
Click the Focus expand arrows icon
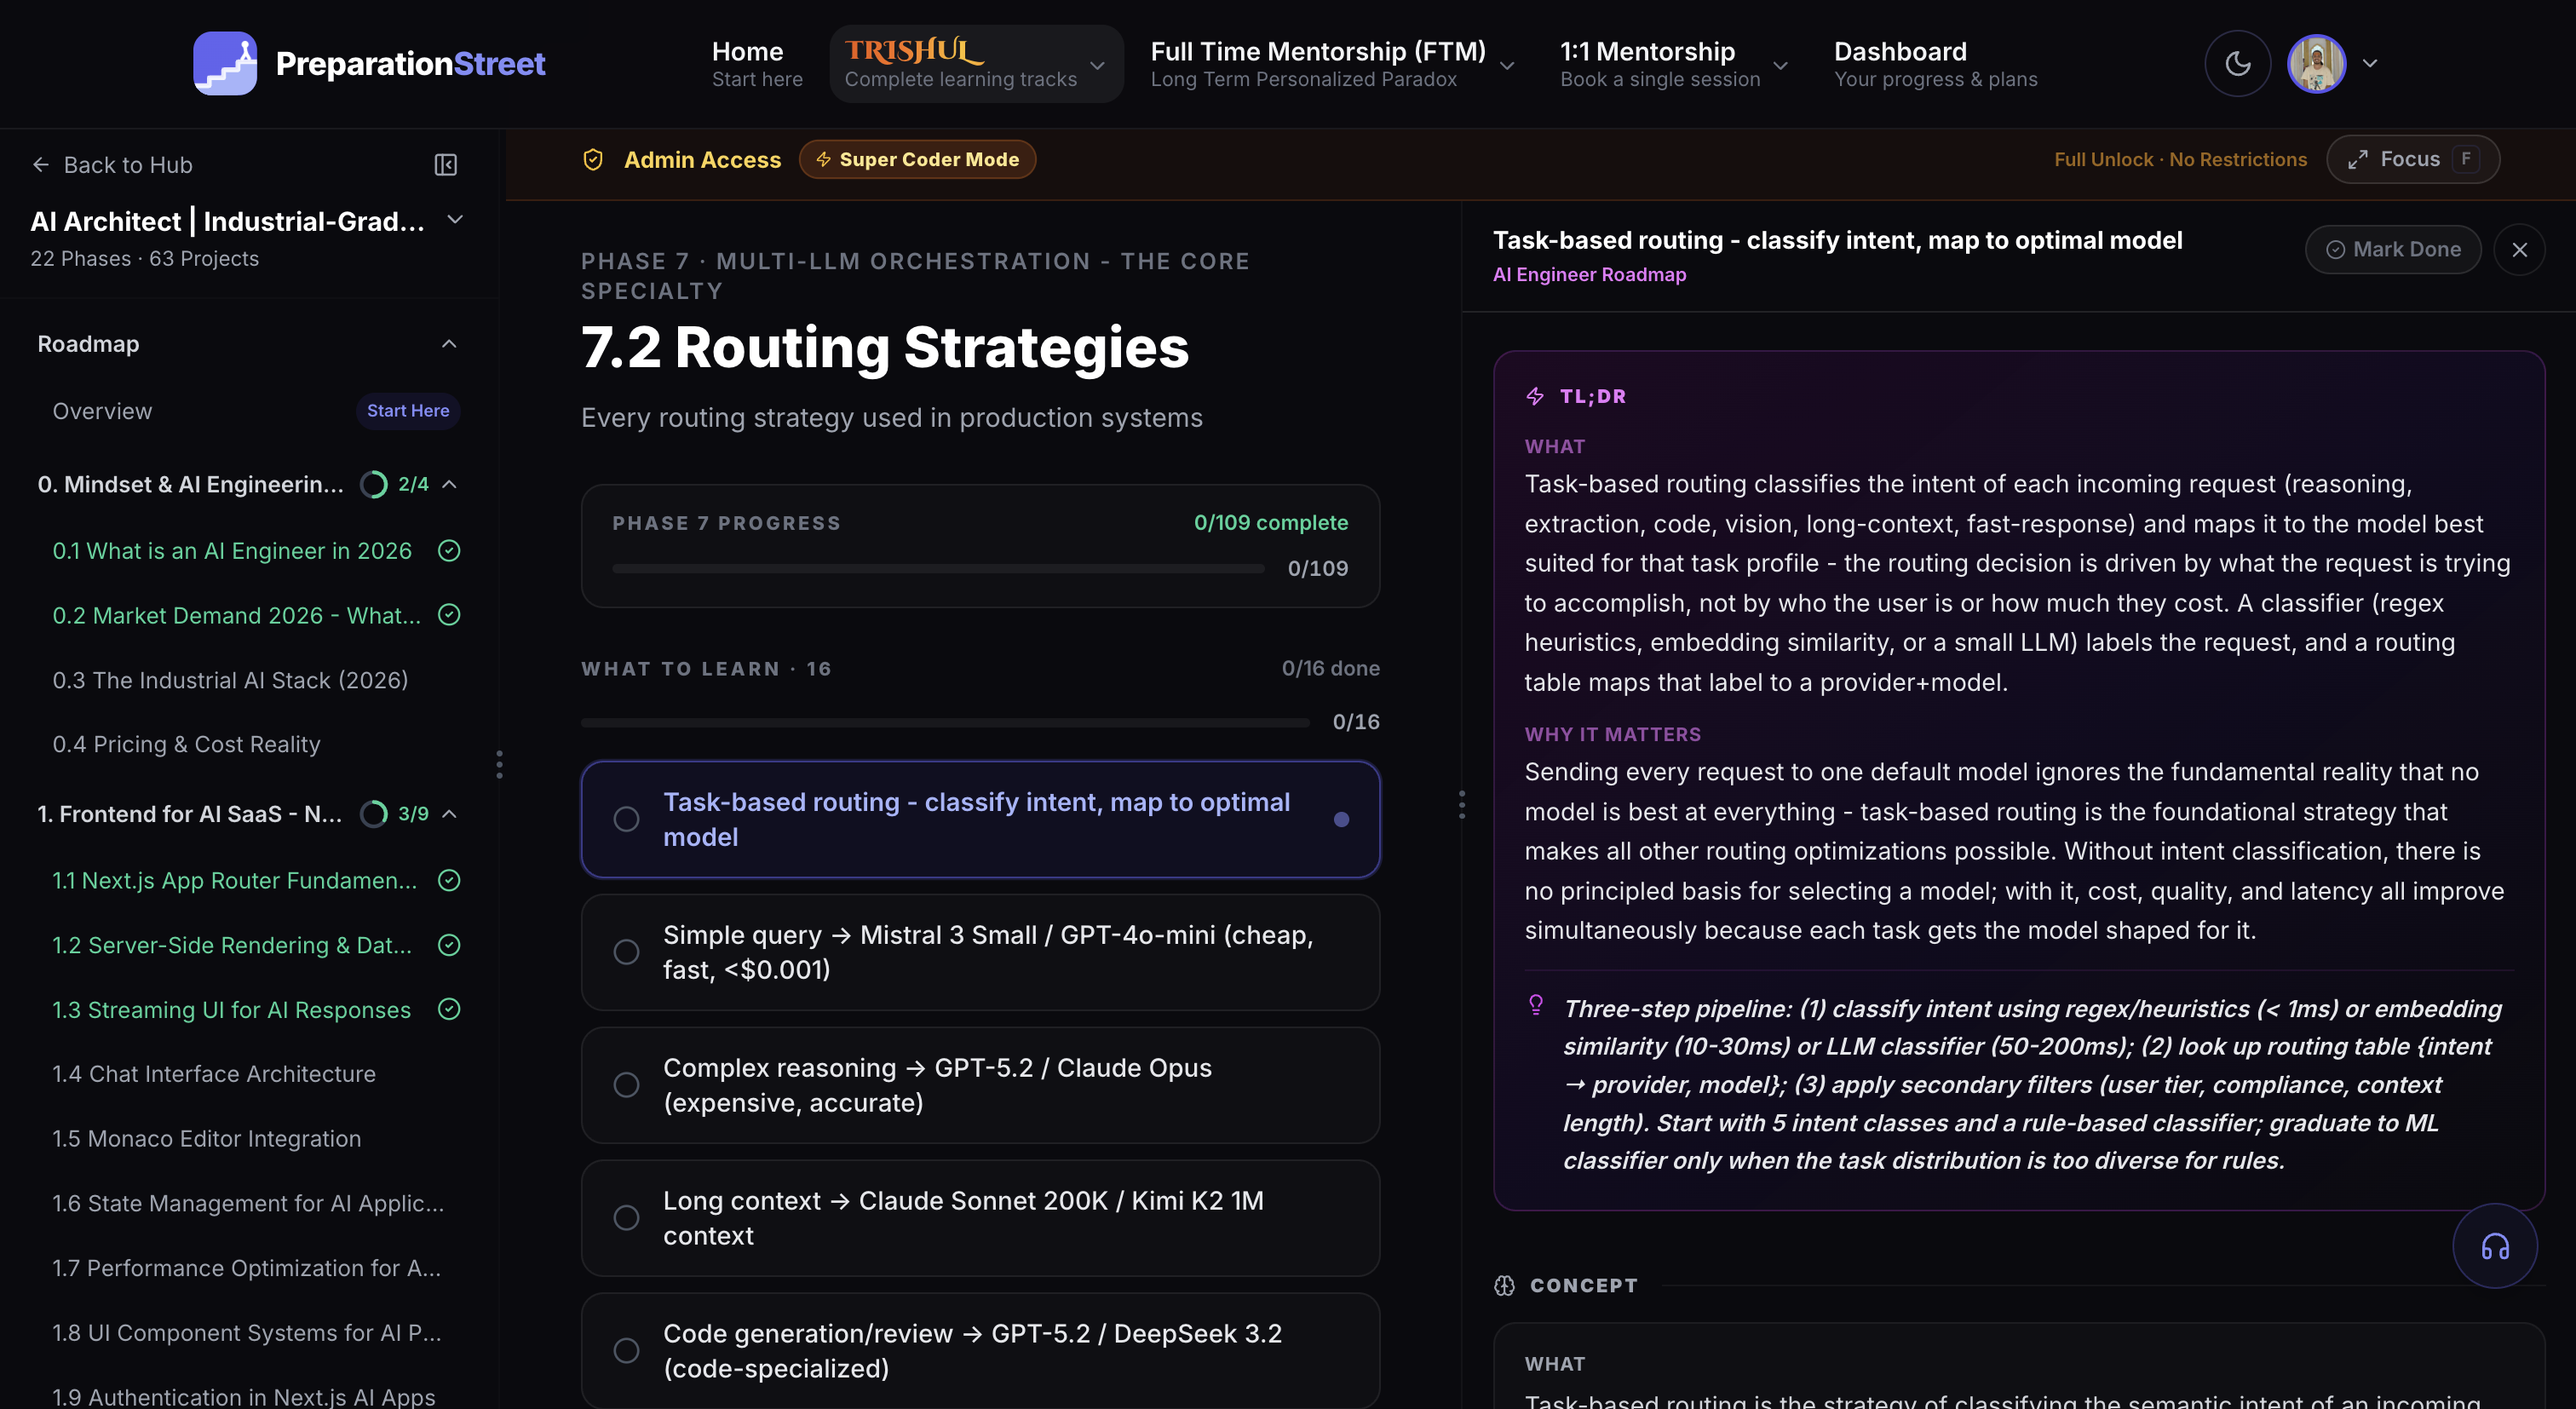coord(2358,160)
